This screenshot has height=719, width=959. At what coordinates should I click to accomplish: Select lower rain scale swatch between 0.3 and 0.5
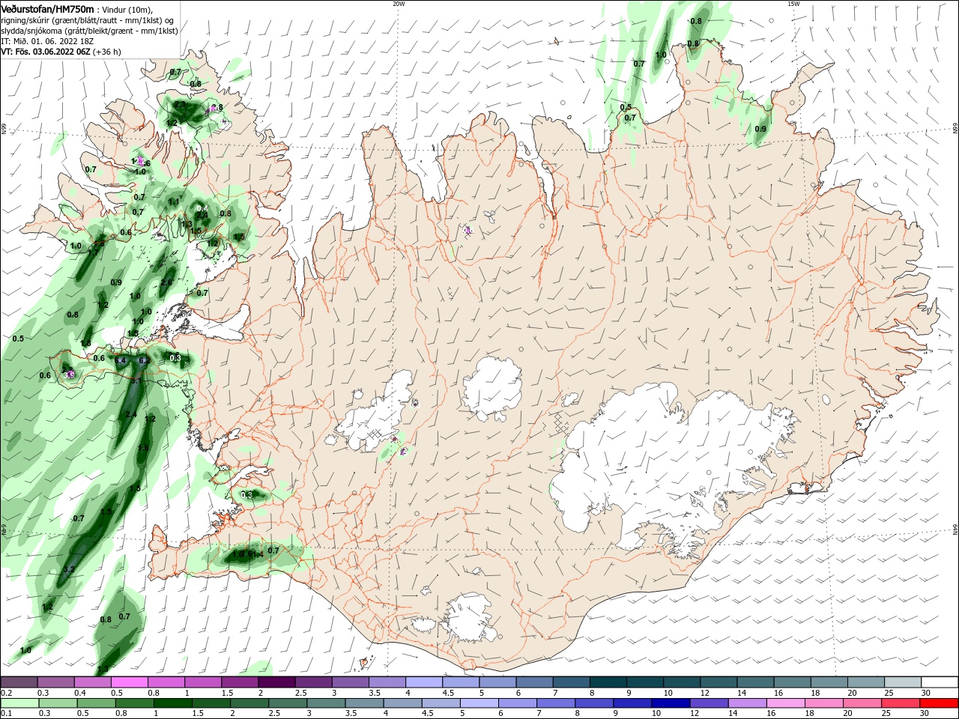click(58, 703)
